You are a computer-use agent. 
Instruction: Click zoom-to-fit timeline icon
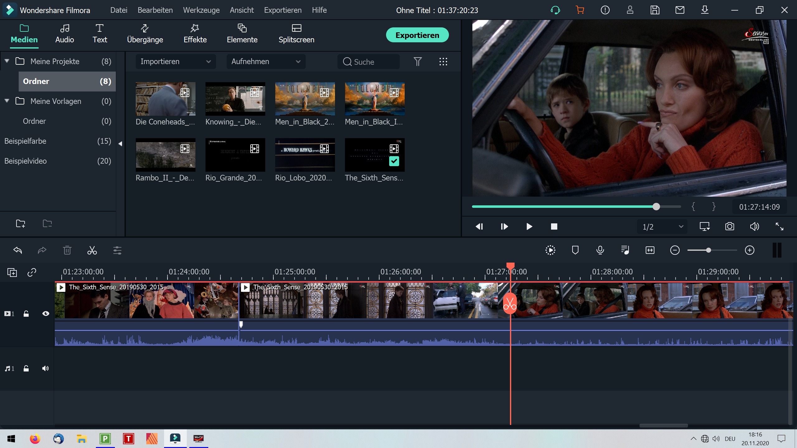pos(650,250)
